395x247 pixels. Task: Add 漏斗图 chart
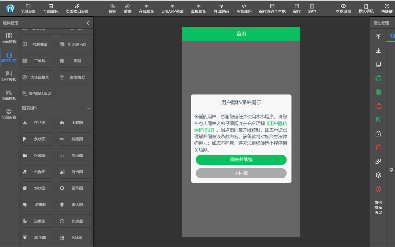click(37, 237)
